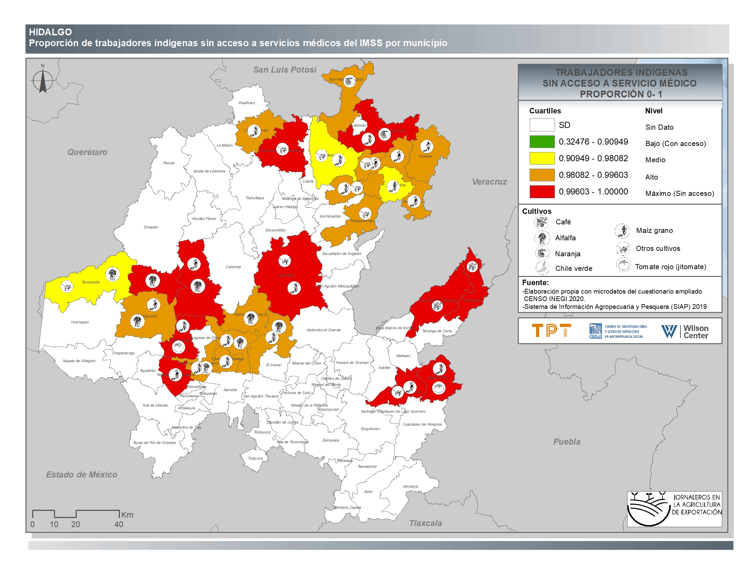Click the Jornaleros en la Agricultura logo
This screenshot has width=747, height=577.
tap(674, 509)
